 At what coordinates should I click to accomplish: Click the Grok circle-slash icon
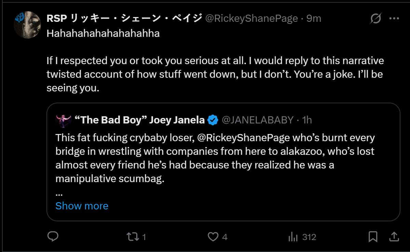[375, 19]
